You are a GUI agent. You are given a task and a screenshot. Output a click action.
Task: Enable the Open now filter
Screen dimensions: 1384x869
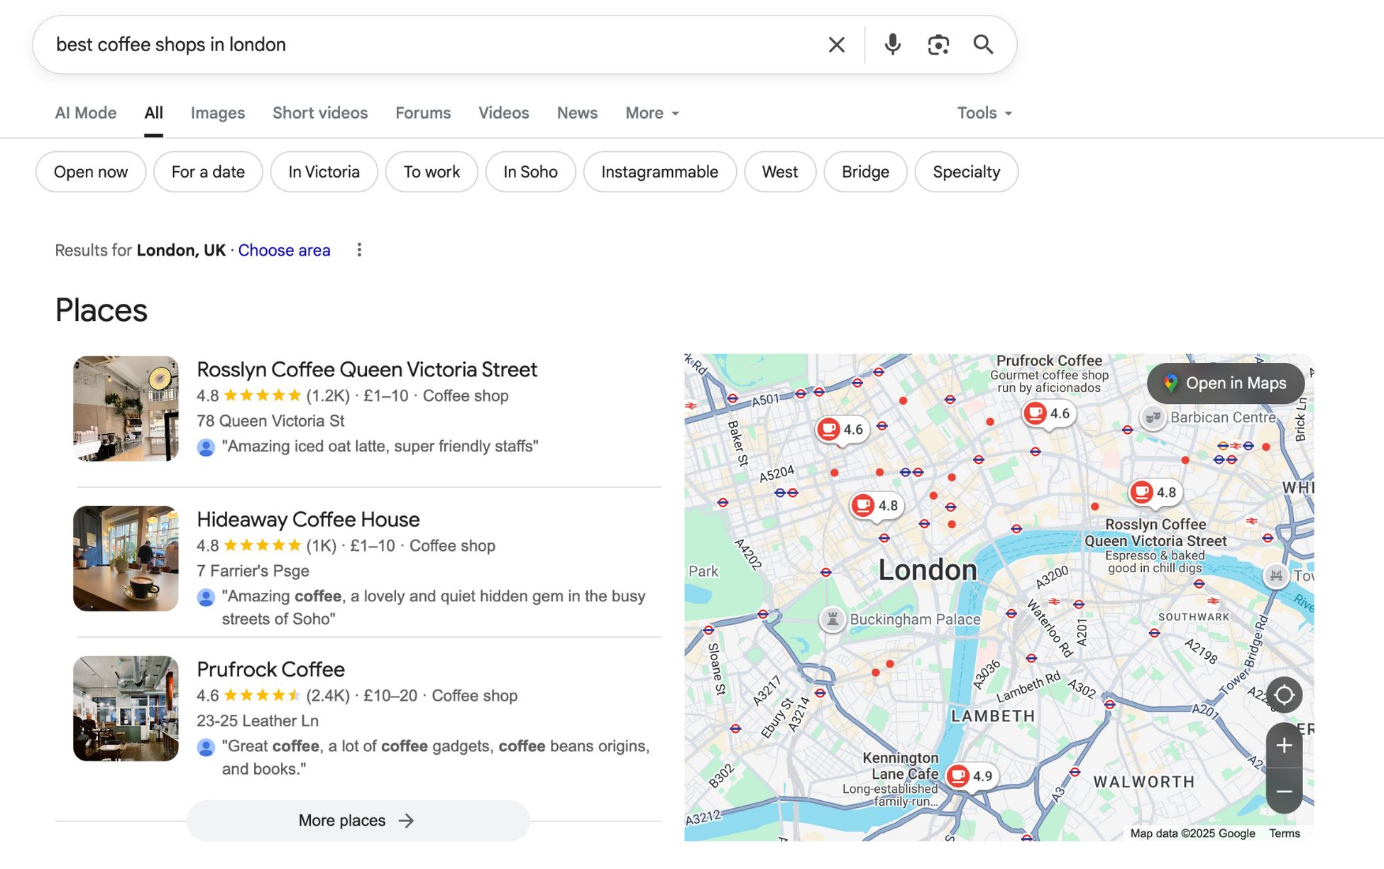[90, 171]
